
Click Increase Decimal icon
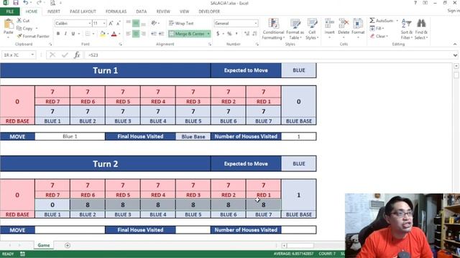pyautogui.click(x=247, y=34)
